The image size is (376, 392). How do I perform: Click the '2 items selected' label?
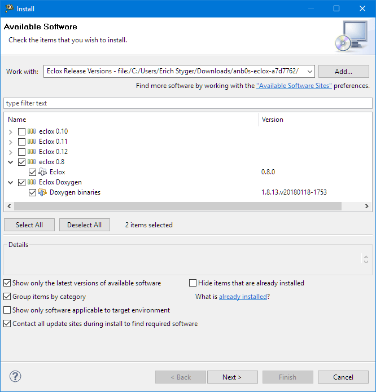pos(149,224)
